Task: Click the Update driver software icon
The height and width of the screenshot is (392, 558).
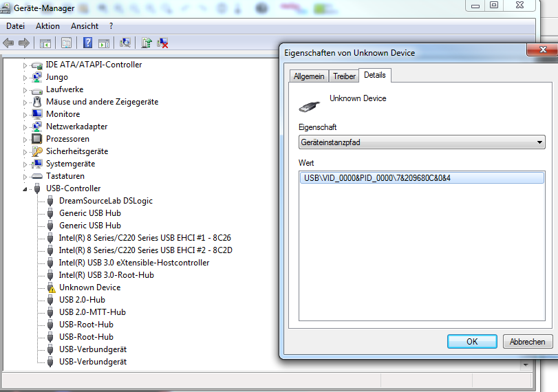Action: click(147, 43)
